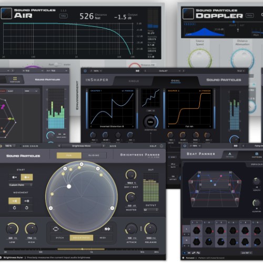Switch inShaper to Dual mode tab

click(x=176, y=81)
